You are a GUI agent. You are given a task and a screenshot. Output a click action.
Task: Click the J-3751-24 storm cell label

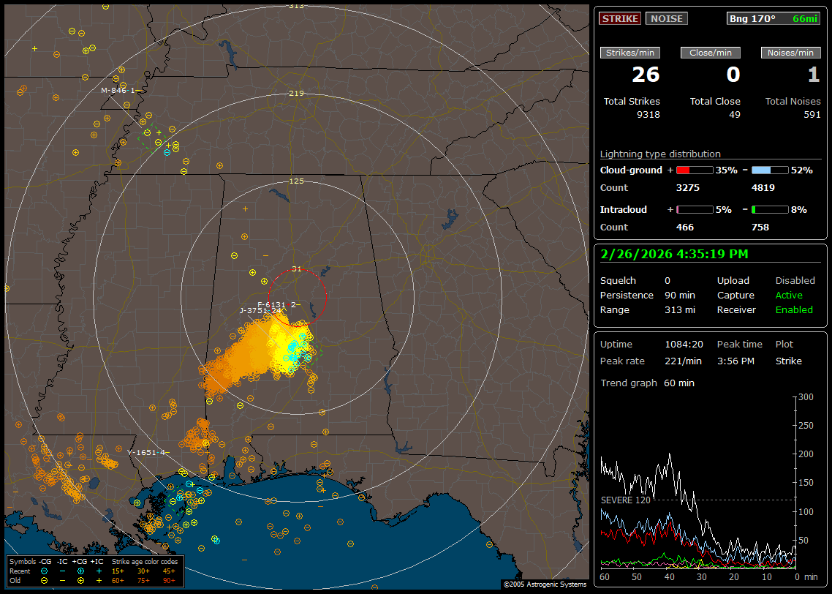(260, 310)
